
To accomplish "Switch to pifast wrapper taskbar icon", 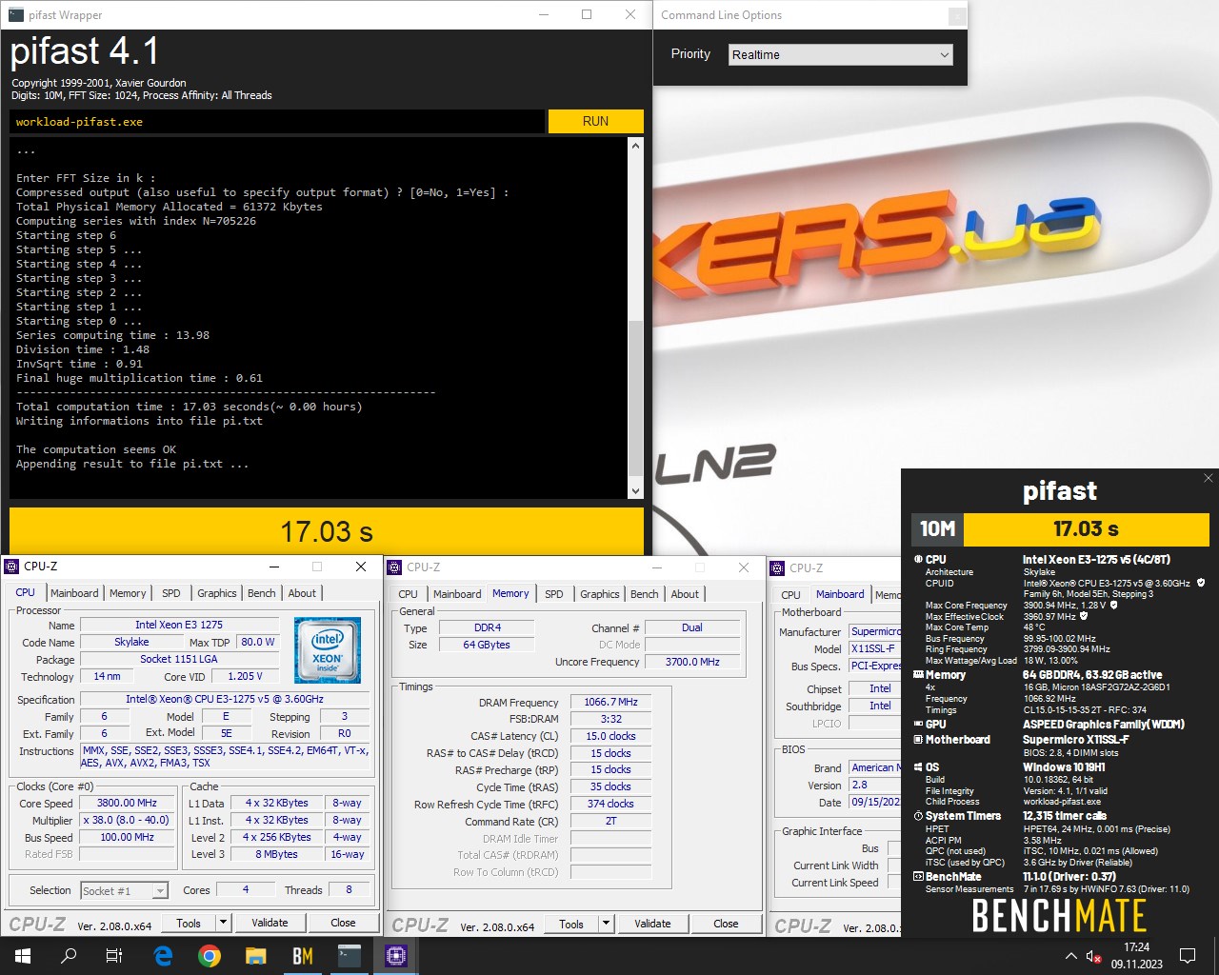I will click(x=350, y=956).
